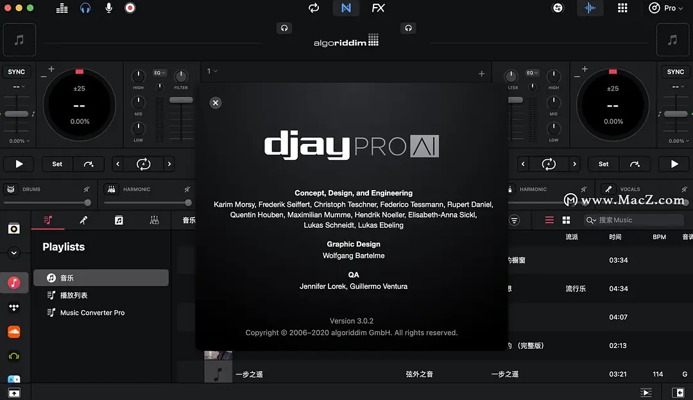Click the microphone icon in top bar
The height and width of the screenshot is (400, 693).
point(108,8)
